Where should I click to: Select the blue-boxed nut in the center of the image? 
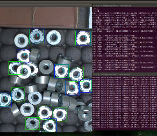(61, 71)
